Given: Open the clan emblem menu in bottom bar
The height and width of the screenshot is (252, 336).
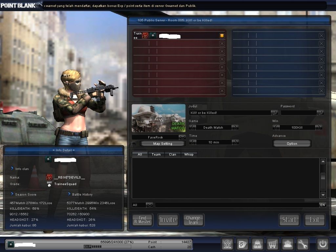Looking at the screenshot, I should click(227, 244).
